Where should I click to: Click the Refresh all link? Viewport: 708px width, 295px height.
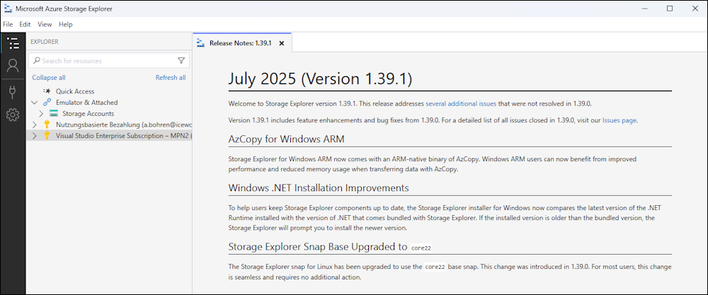(171, 78)
